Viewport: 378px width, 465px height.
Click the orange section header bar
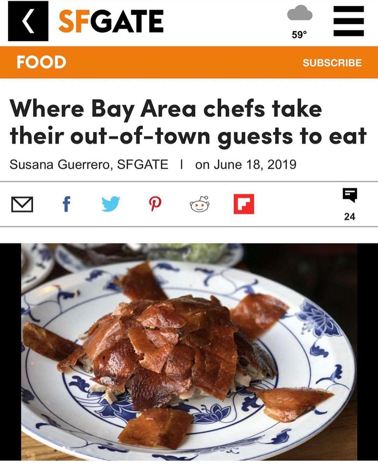(189, 62)
